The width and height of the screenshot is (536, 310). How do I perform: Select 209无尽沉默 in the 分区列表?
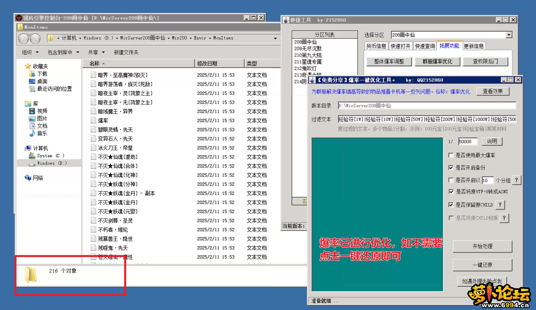tap(308, 48)
